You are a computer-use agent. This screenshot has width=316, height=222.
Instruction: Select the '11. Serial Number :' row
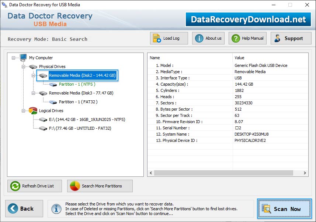(x=228, y=128)
